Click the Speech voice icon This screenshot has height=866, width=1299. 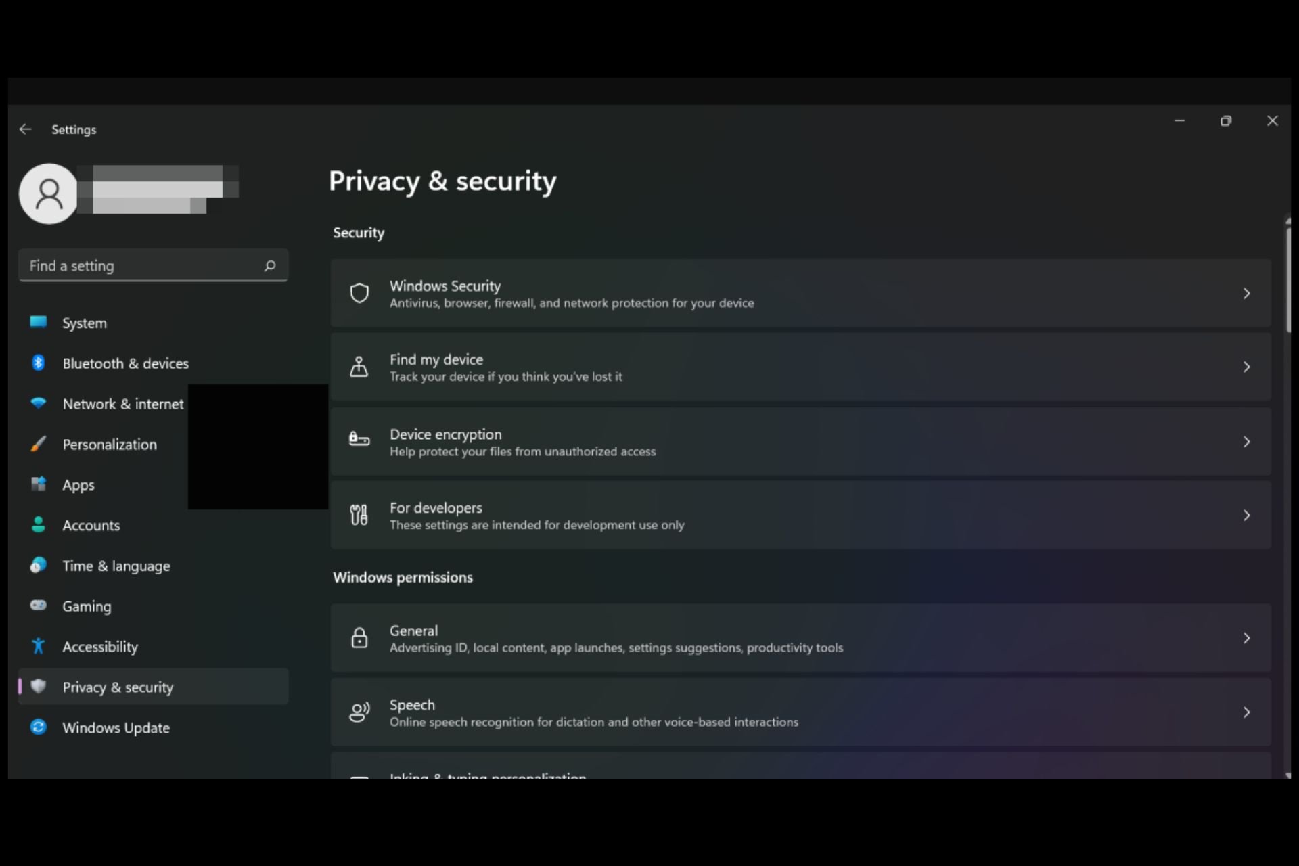359,712
